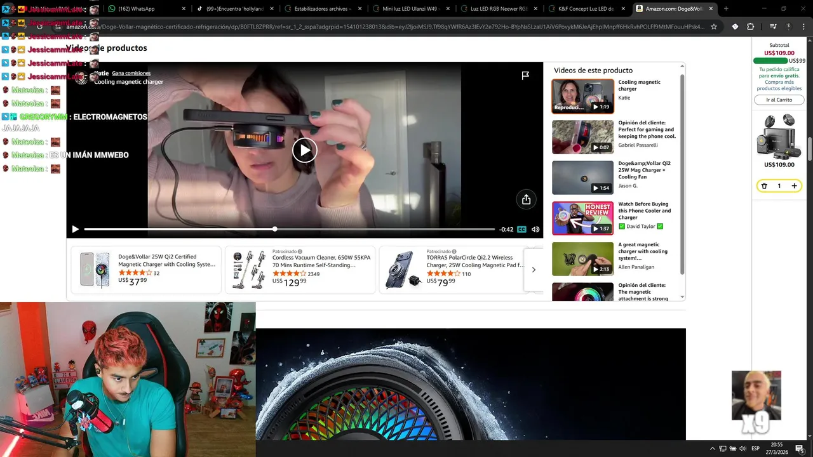Screen dimensions: 813x457
Task: Open Allen Panaligan's 2:13 video
Action: (582, 258)
